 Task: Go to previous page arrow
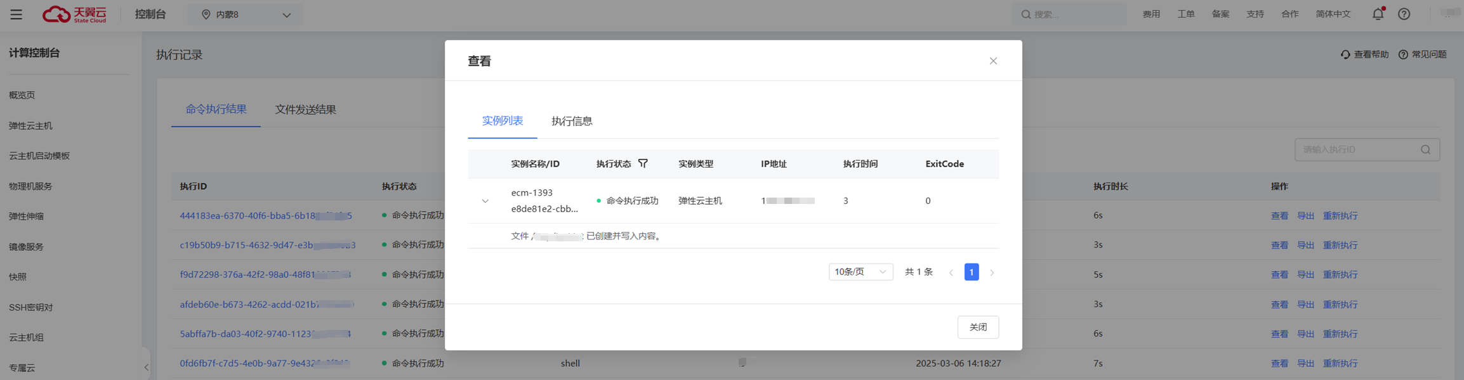coord(951,272)
